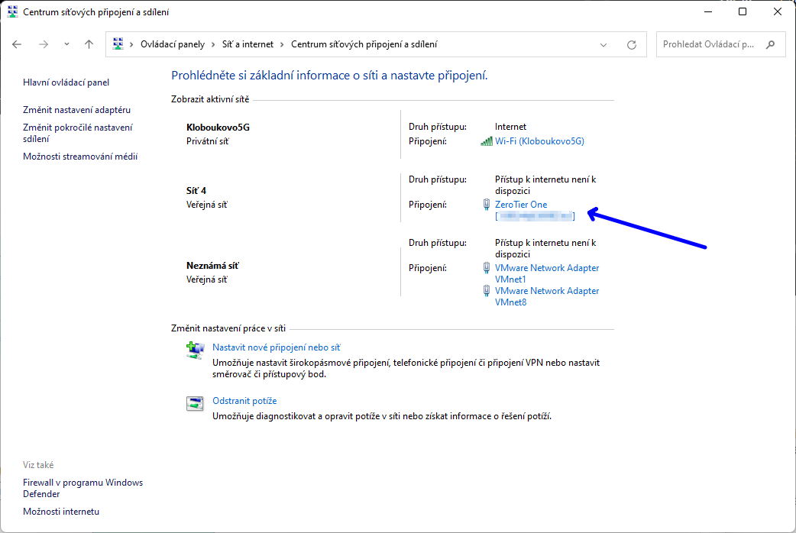
Task: Open Odstranit potíže troubleshooter link
Action: (244, 400)
